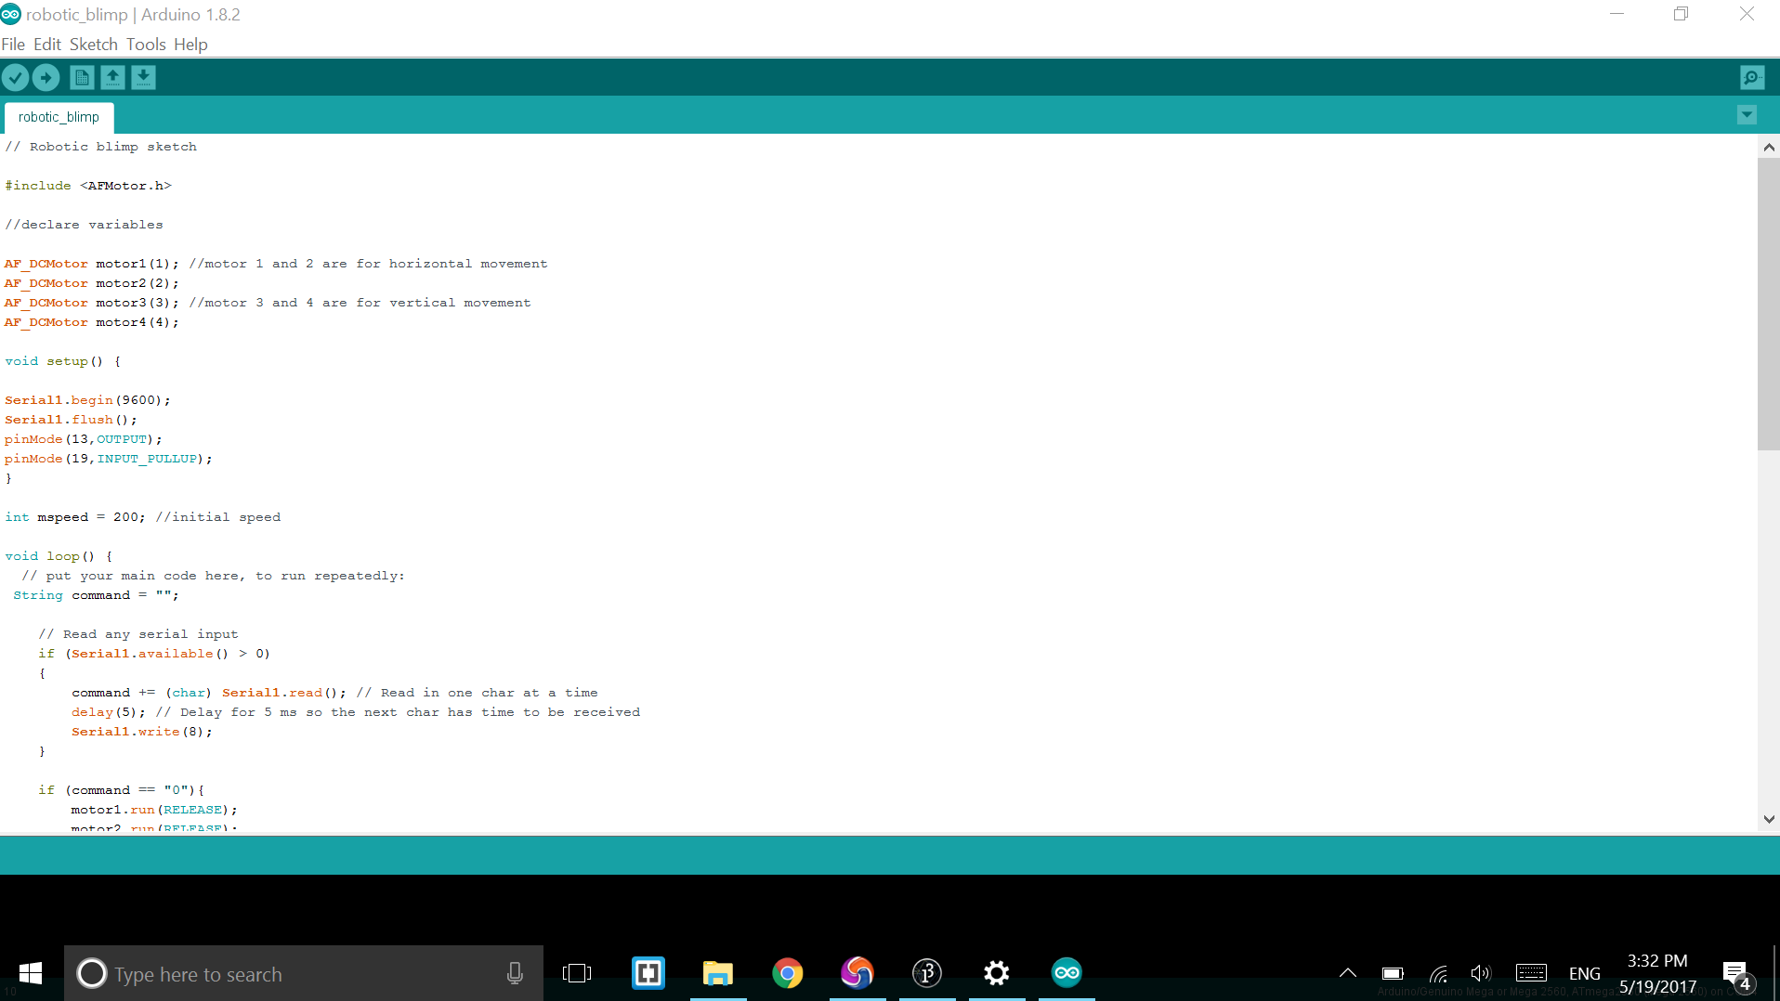Open the Help menu
Image resolution: width=1780 pixels, height=1001 pixels.
[x=190, y=45]
